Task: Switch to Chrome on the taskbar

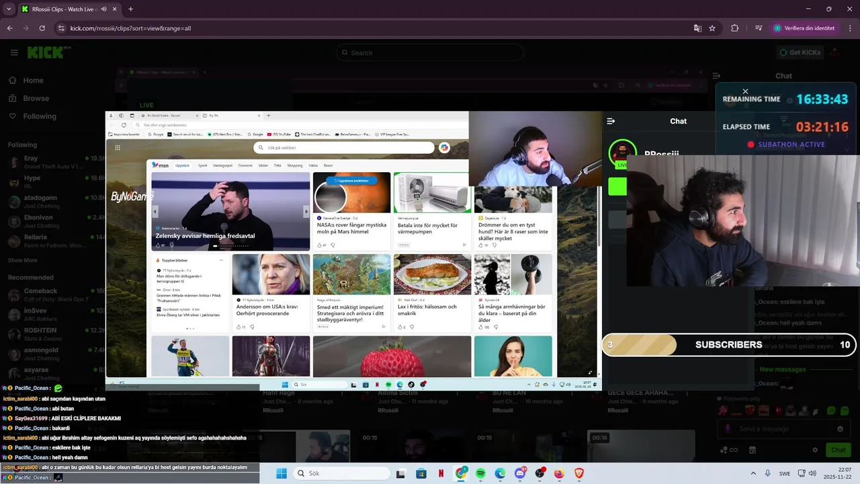Action: coord(461,473)
